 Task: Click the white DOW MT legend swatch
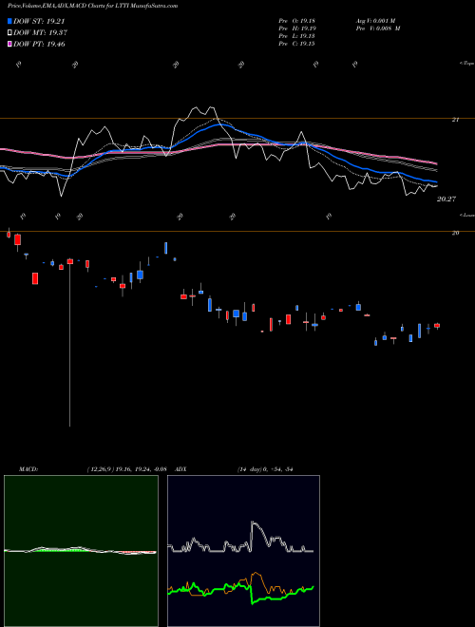(x=9, y=33)
